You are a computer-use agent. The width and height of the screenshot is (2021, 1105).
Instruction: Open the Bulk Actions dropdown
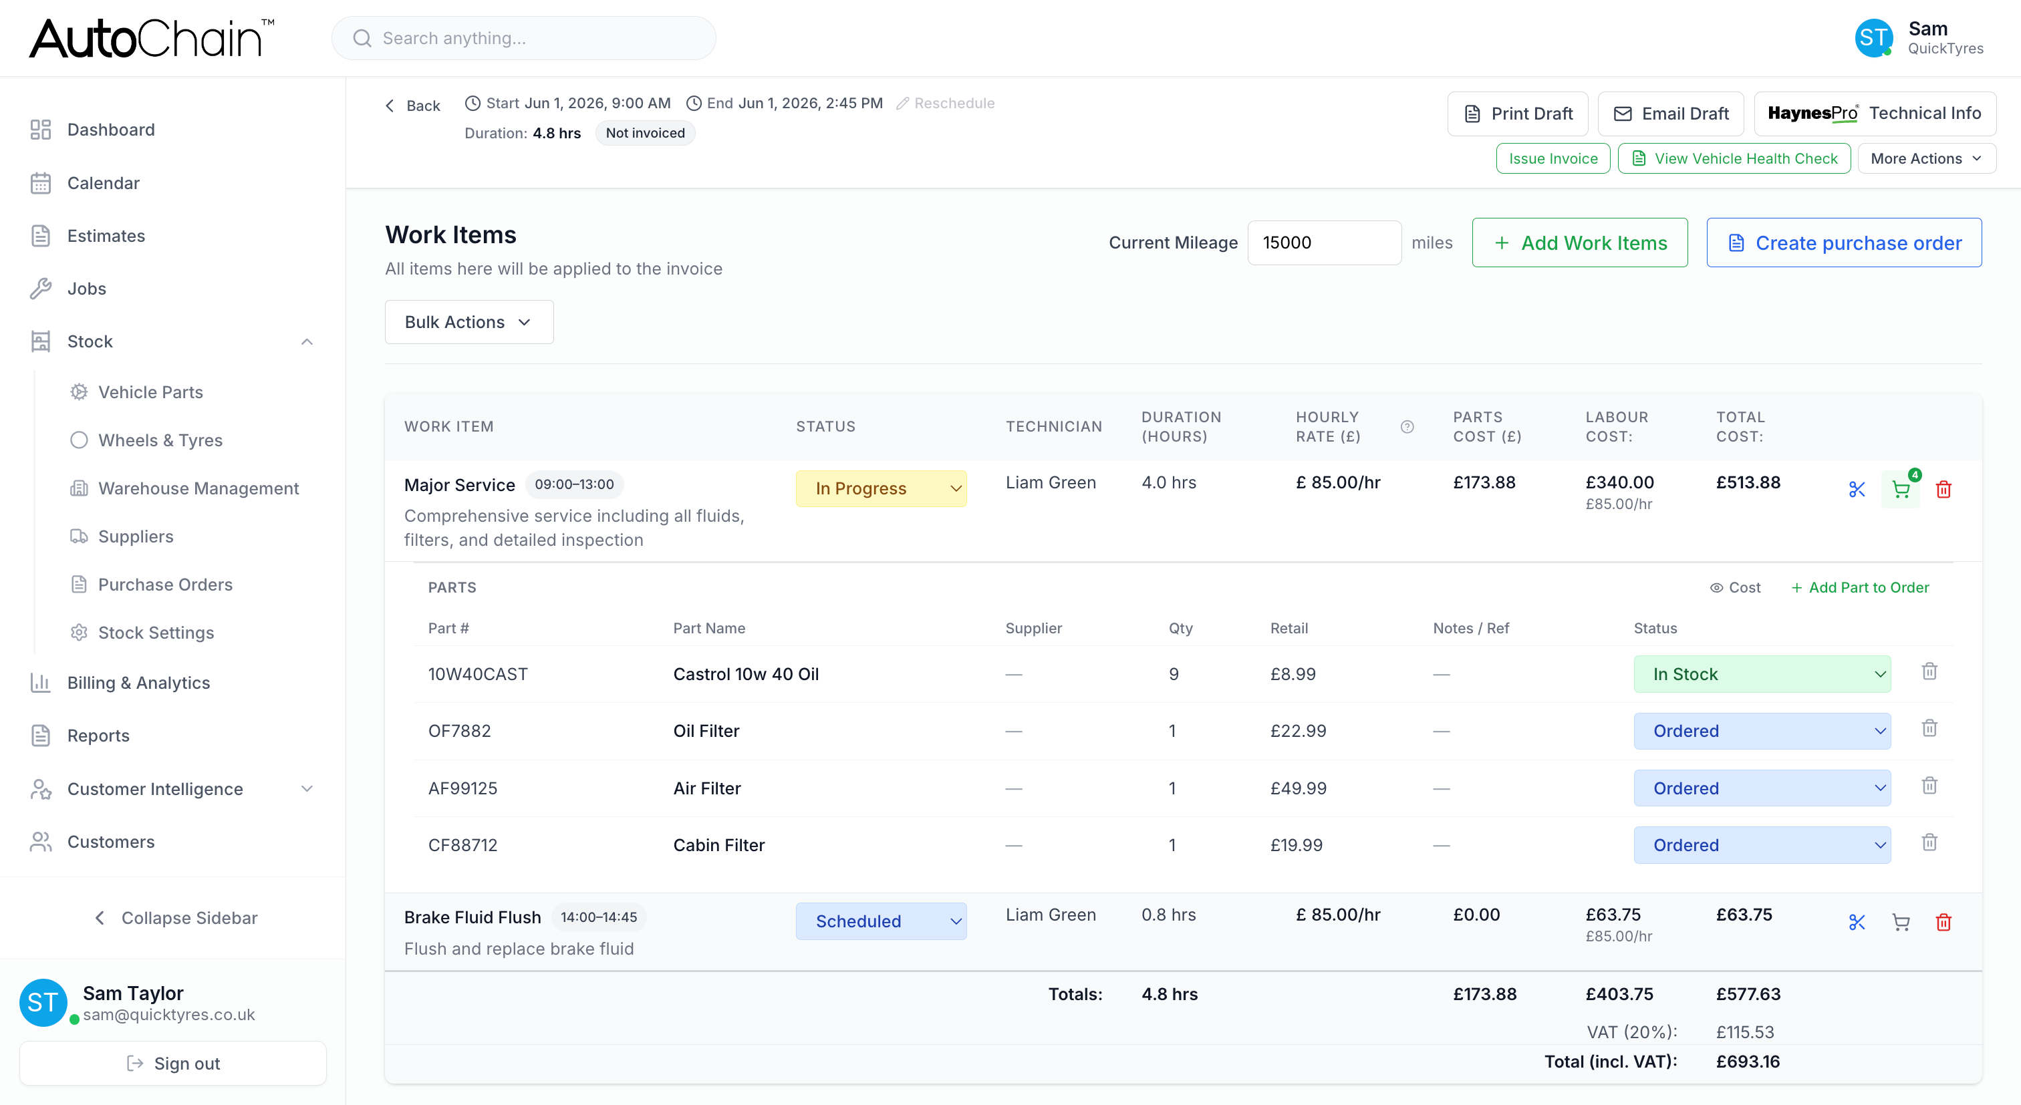coord(469,322)
